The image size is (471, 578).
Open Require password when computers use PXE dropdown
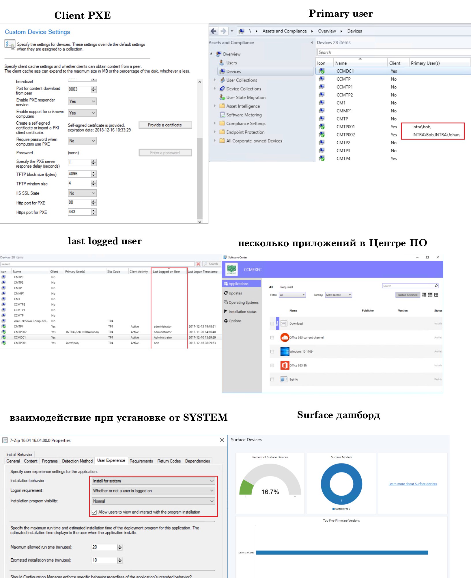tap(82, 141)
